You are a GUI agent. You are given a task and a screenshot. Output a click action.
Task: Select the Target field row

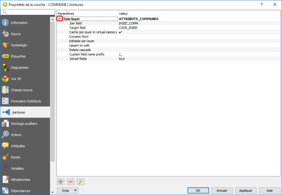pos(168,28)
